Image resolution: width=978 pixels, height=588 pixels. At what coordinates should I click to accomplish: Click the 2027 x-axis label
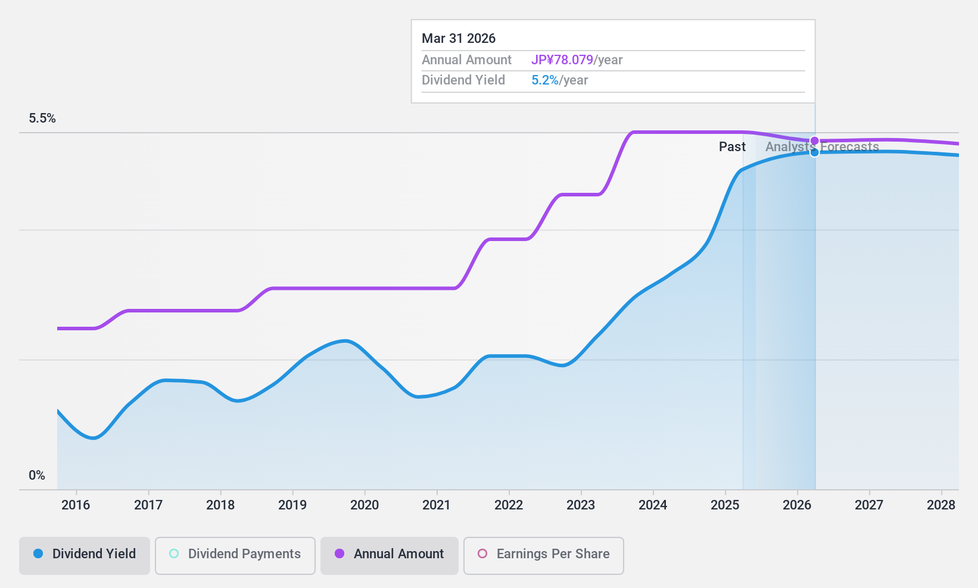point(869,505)
